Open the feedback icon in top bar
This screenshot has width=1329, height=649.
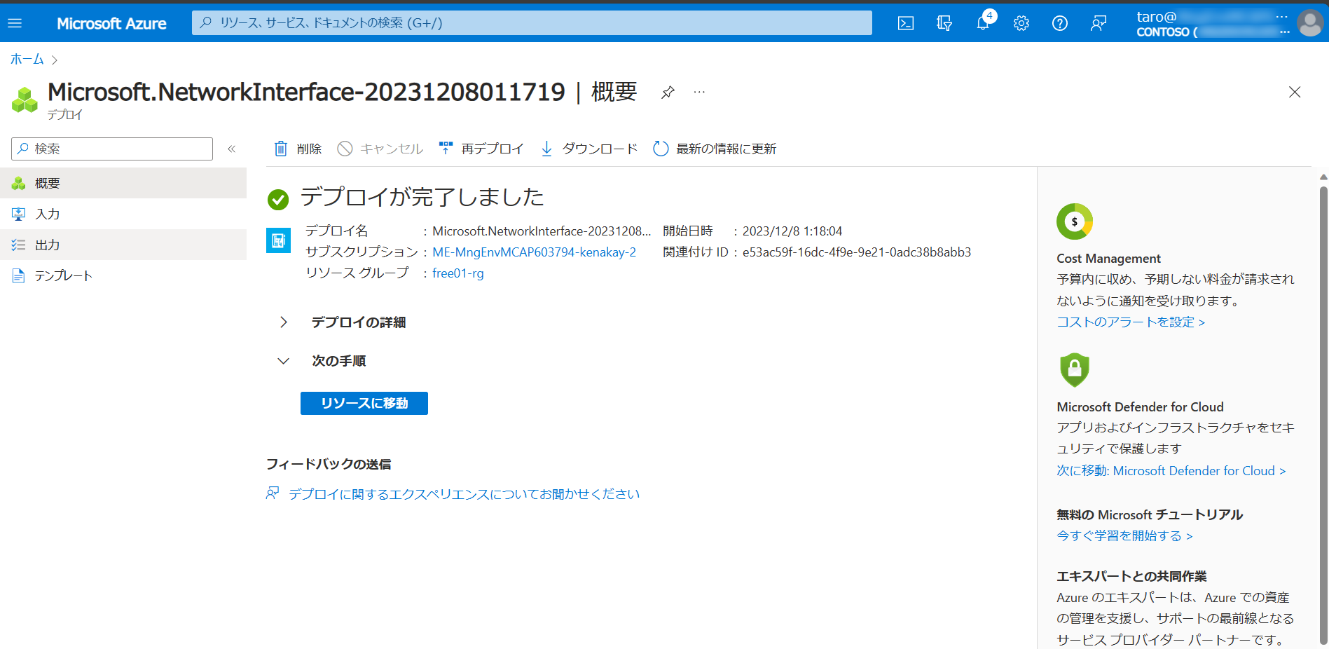[x=1099, y=23]
